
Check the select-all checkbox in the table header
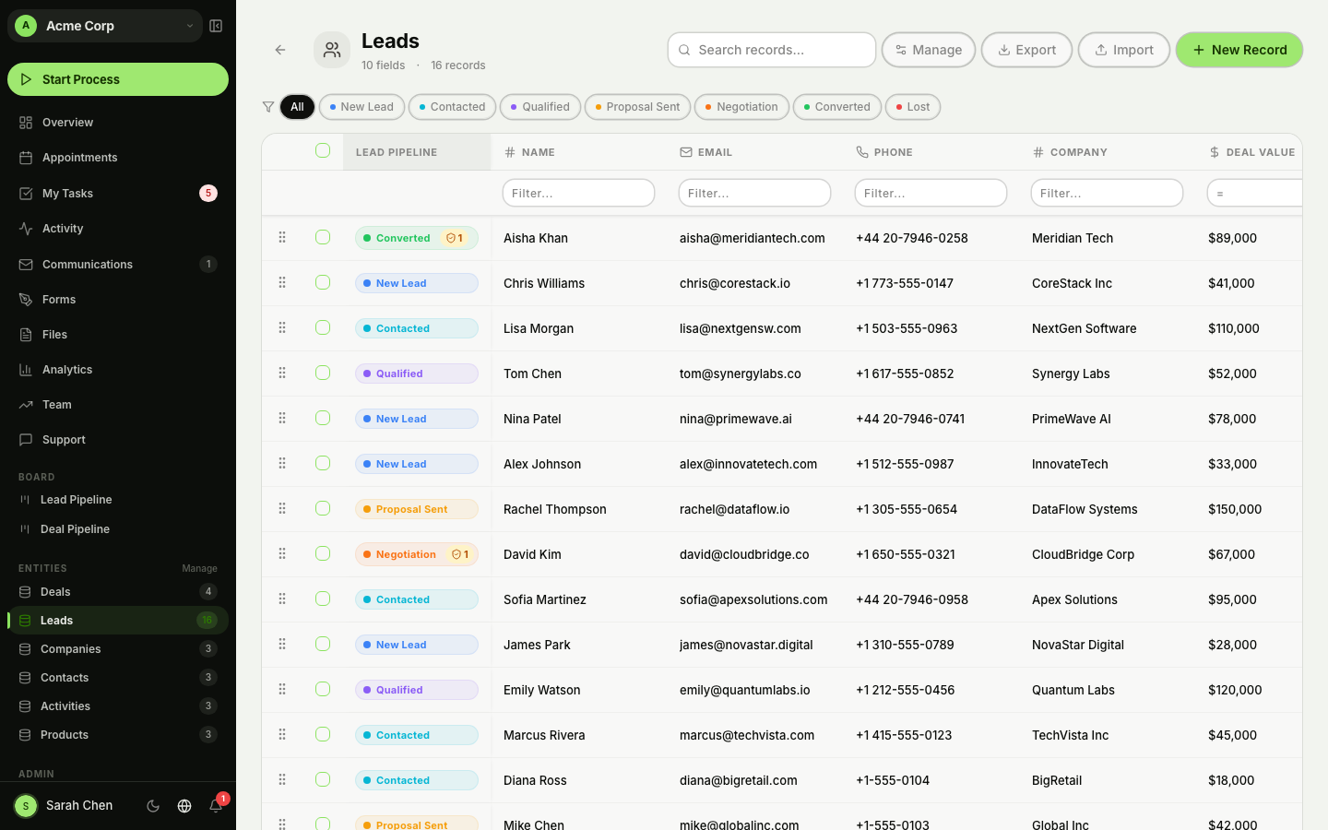tap(323, 151)
